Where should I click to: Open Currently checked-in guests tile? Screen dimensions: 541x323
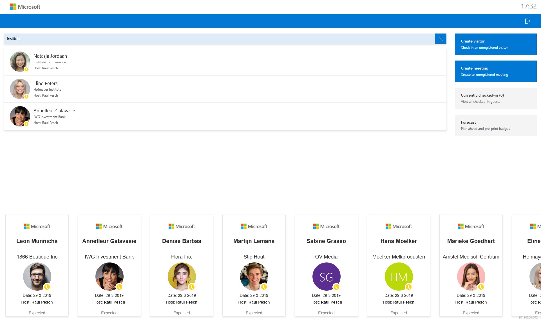[x=496, y=98]
